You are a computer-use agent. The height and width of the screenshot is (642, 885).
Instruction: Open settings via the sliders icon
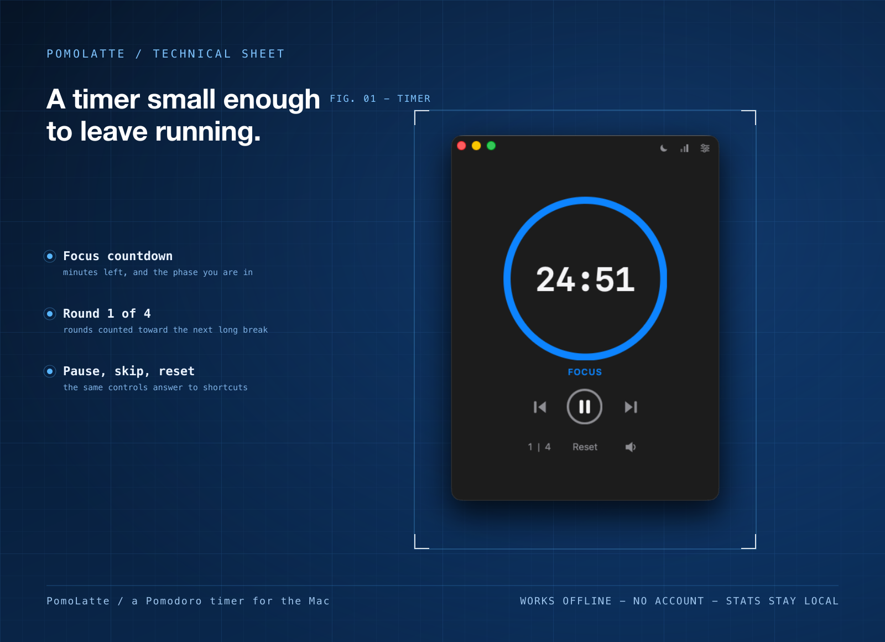coord(705,148)
